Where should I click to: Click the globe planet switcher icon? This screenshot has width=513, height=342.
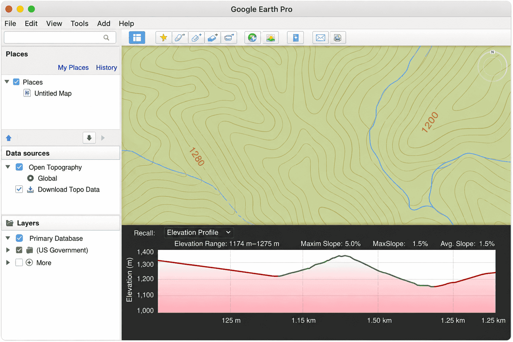[x=252, y=38]
